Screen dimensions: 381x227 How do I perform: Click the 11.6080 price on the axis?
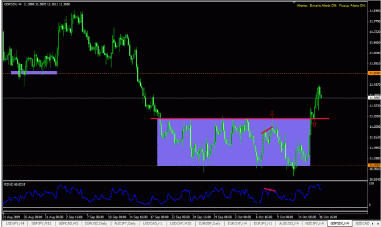375,53
